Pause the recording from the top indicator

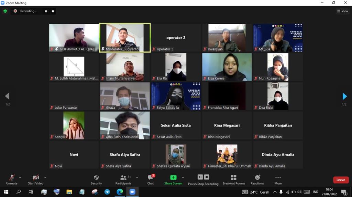tap(46, 11)
